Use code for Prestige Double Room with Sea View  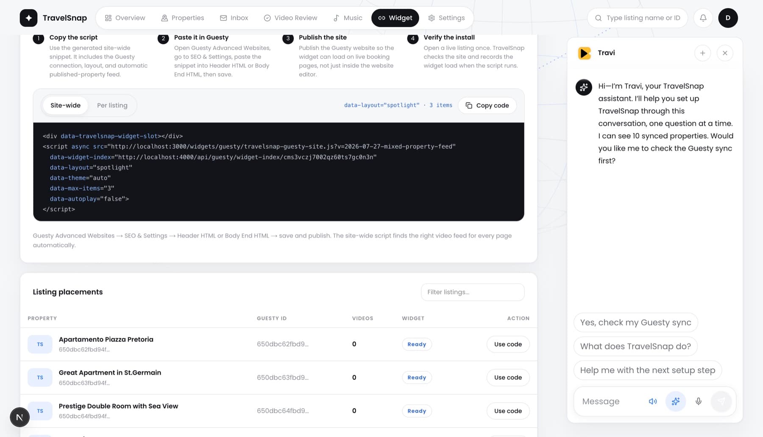(x=508, y=411)
